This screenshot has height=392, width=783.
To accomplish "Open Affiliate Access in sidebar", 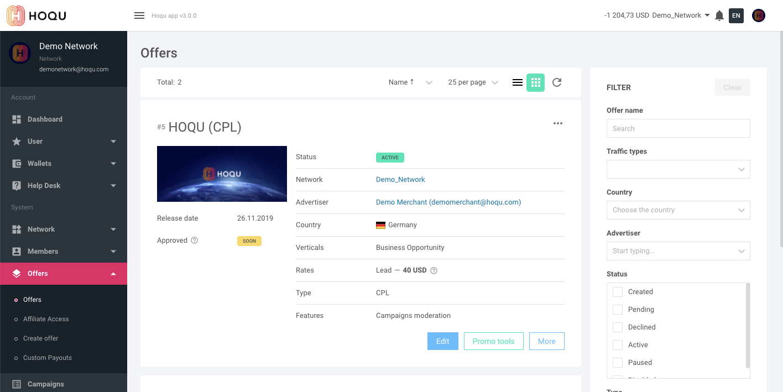I will (46, 319).
